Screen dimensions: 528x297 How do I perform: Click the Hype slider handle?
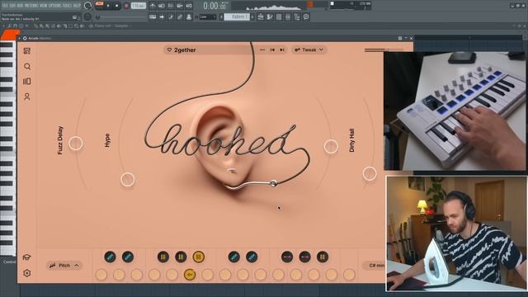(x=128, y=180)
